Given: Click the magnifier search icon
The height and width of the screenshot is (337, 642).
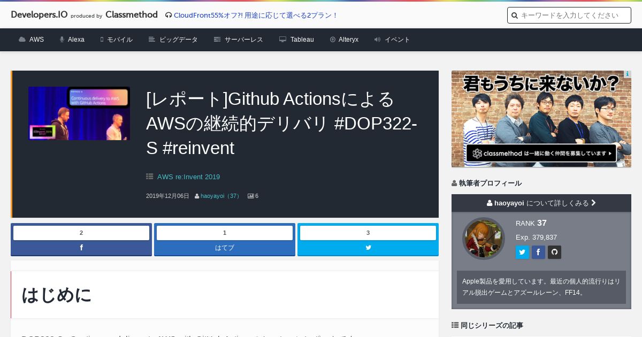Looking at the screenshot, I should [x=515, y=16].
